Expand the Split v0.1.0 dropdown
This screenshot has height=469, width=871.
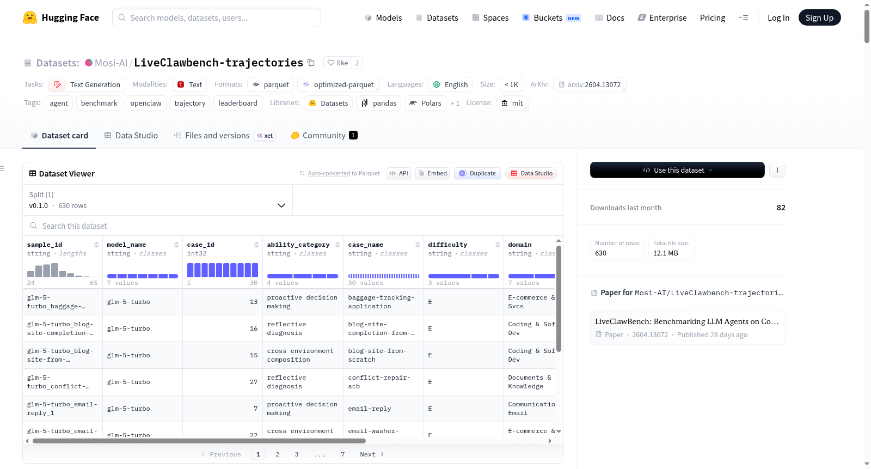(157, 200)
